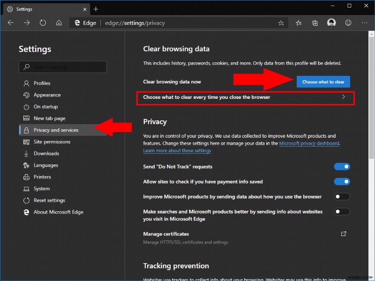Turn off allow sites to check payment info
The image size is (375, 281).
point(342,181)
